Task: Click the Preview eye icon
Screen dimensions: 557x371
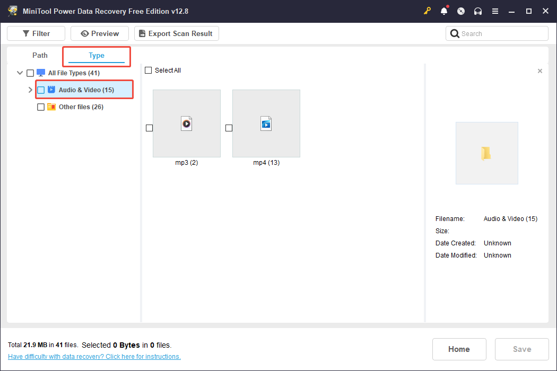Action: tap(85, 33)
